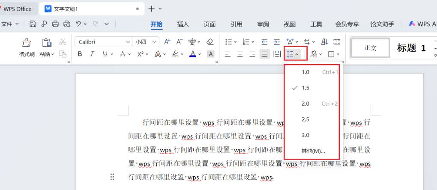Image resolution: width=437 pixels, height=190 pixels.
Task: Switch to the 引用 ribbon tab
Action: coord(236,24)
